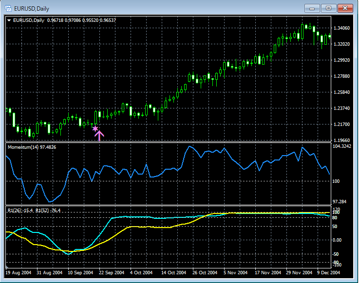
Task: Click the 1.34060 price scale label
Action: (x=340, y=28)
